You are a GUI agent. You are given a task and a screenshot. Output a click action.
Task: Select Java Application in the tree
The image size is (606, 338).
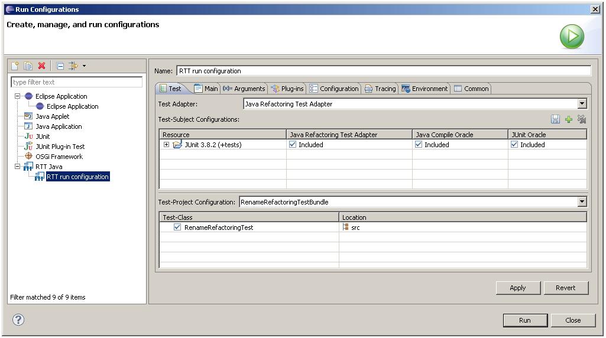pyautogui.click(x=59, y=126)
